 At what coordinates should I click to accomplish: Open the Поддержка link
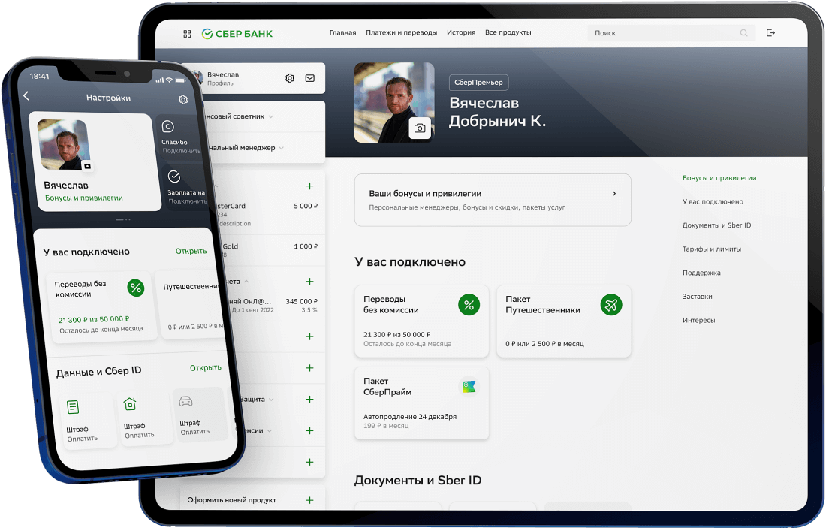click(x=701, y=273)
